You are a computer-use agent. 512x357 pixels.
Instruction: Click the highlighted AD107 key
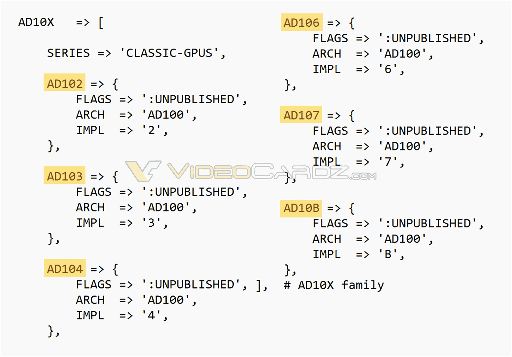tap(301, 114)
